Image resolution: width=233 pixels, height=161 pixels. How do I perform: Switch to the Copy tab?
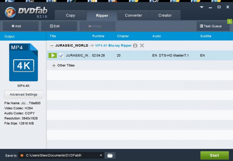pos(70,15)
